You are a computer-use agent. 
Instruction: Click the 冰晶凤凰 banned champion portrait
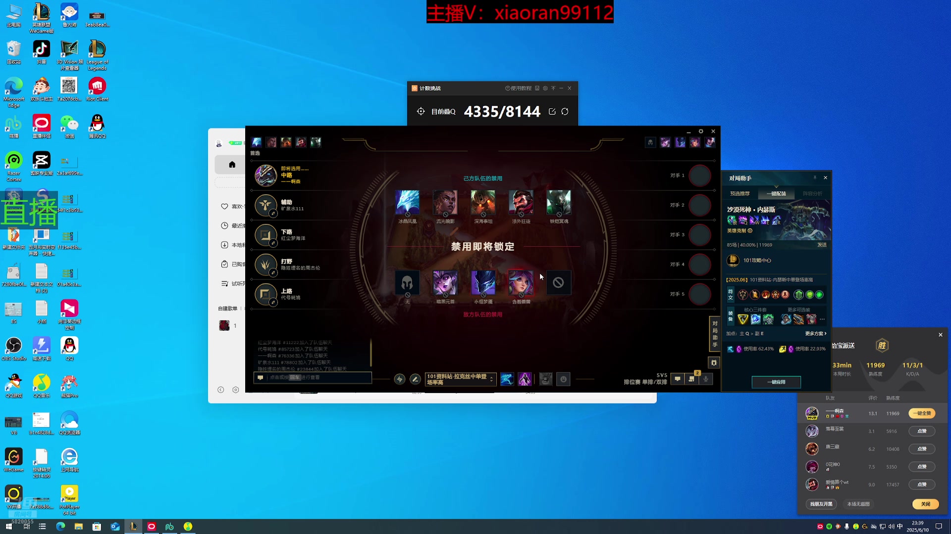click(x=407, y=202)
